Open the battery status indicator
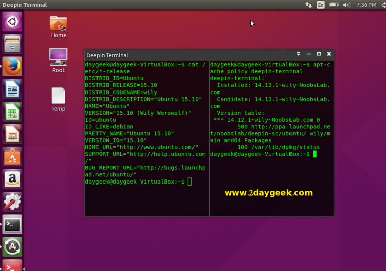Screen dimensions: 386x271 (334, 5)
